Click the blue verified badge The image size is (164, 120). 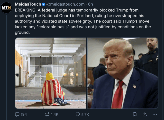click(x=43, y=4)
